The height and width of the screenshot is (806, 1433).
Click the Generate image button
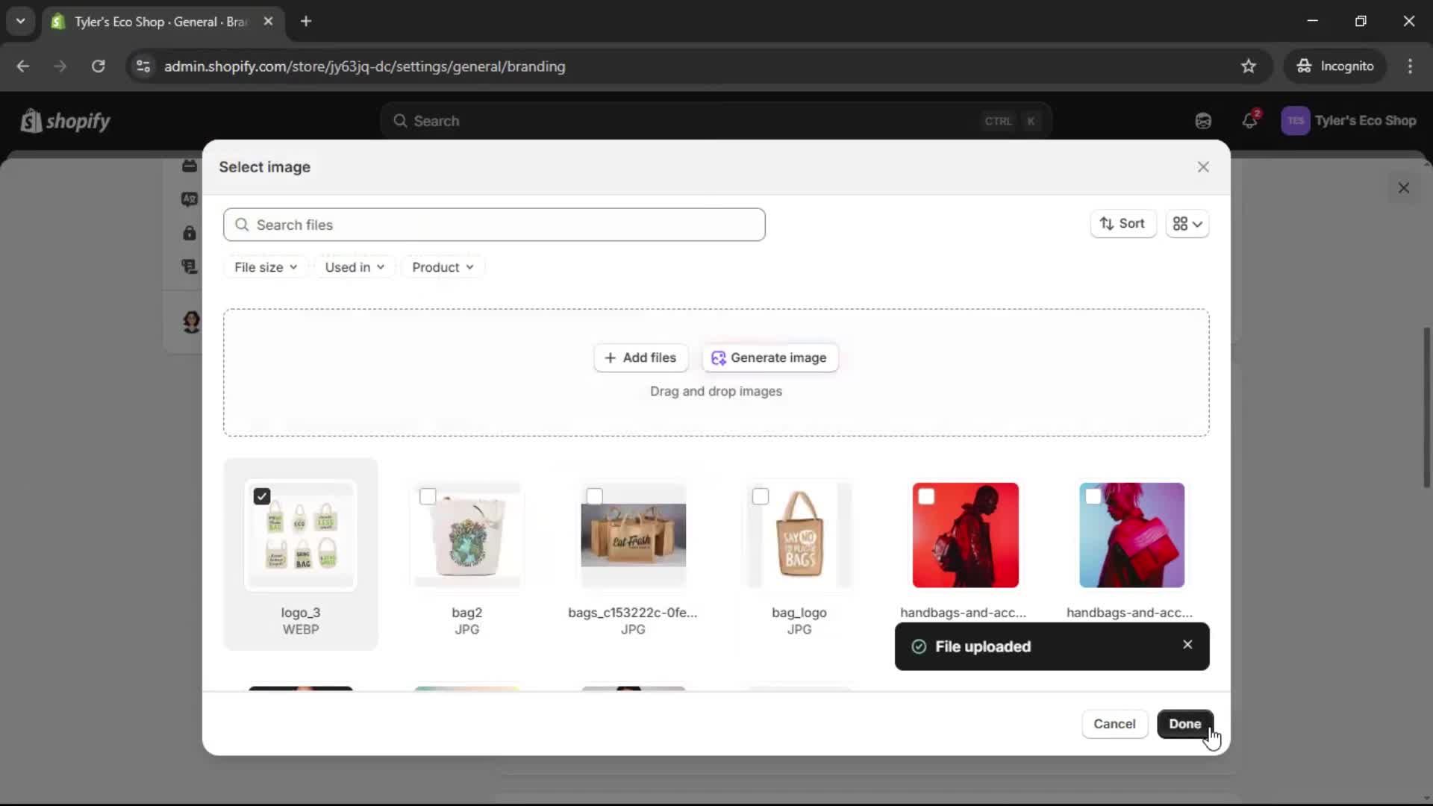tap(769, 357)
